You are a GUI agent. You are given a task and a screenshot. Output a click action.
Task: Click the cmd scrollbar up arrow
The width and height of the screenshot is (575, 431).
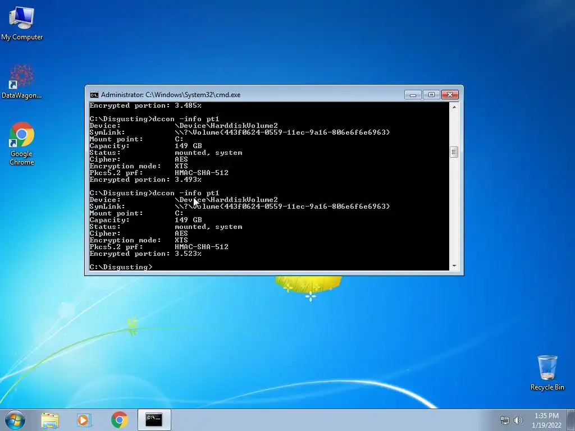tap(454, 107)
